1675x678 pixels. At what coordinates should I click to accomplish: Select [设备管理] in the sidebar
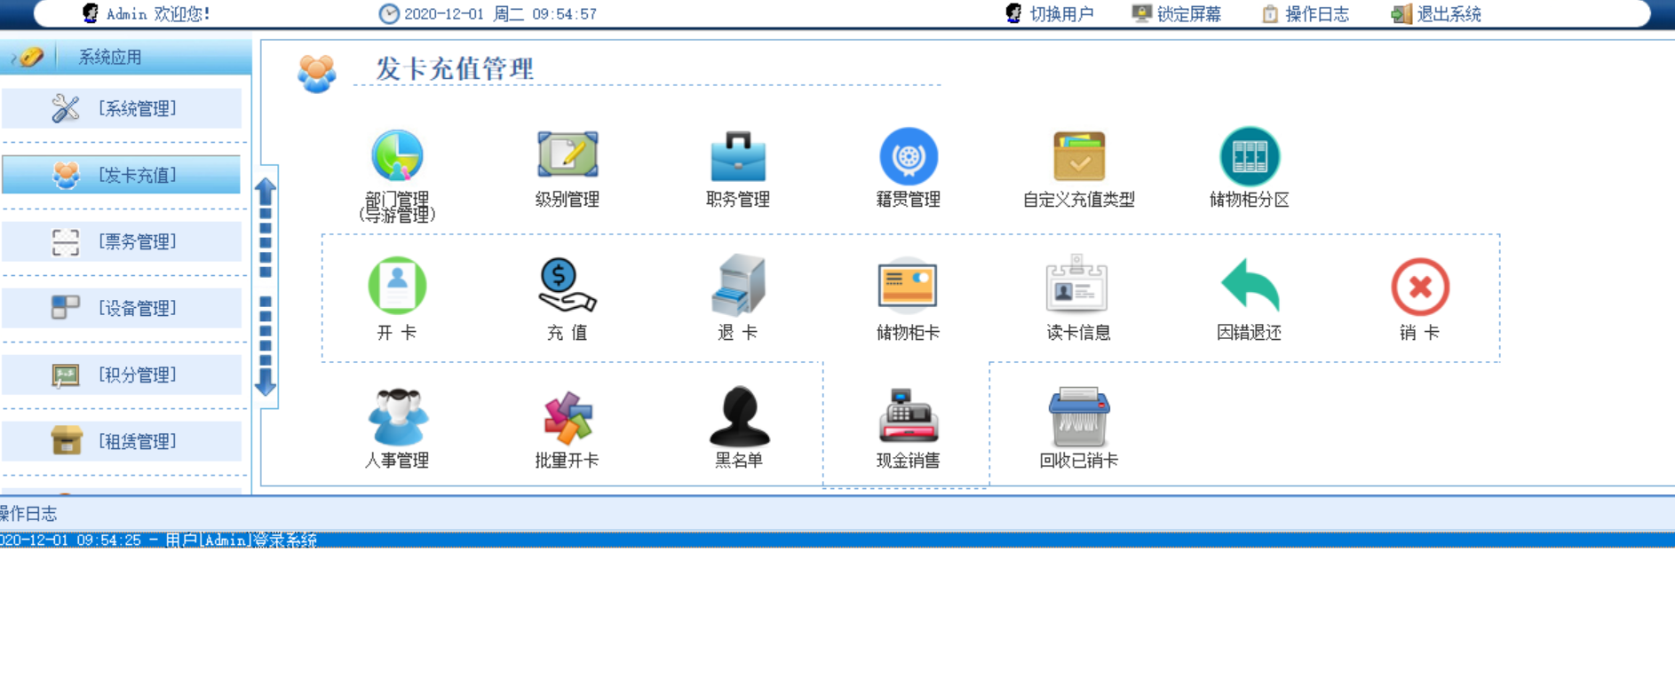[122, 308]
